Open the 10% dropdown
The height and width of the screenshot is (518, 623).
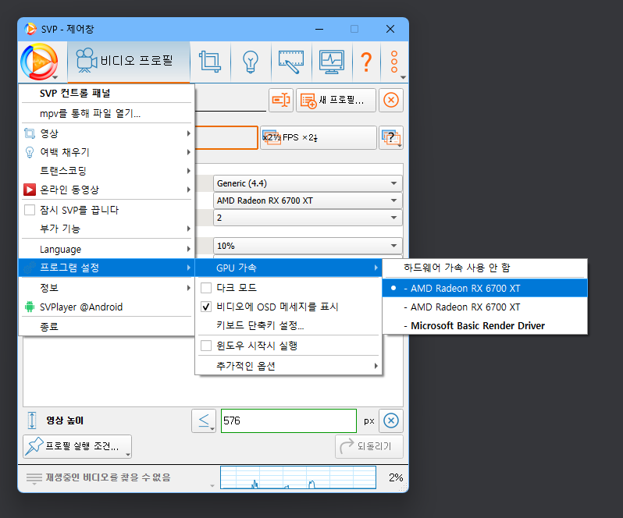[308, 246]
